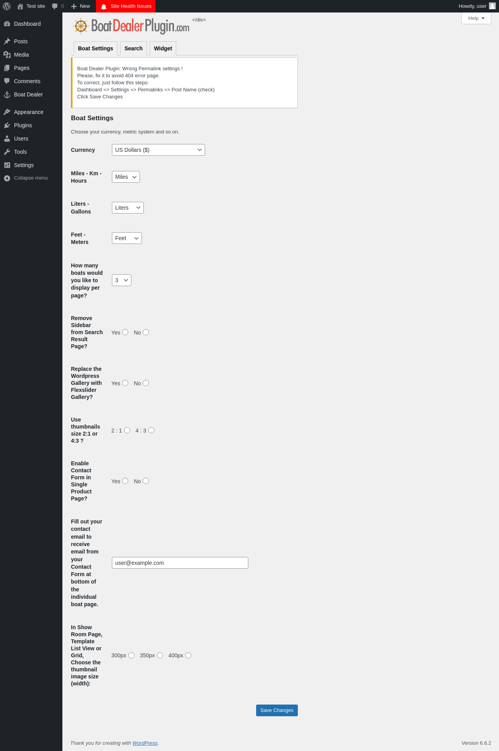The height and width of the screenshot is (751, 499).
Task: Click the user avatar icon
Action: 492,6
